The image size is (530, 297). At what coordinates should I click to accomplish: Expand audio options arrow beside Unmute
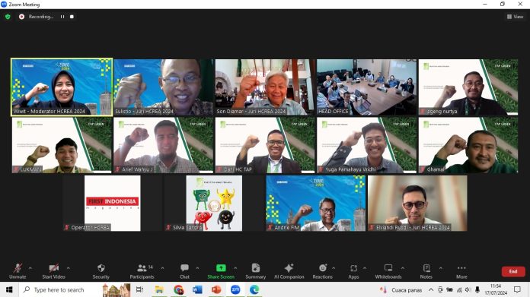[30, 268]
